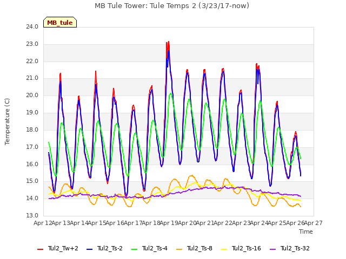Click the purple Tul2_Ts-32 legend swatch
This screenshot has width=346, height=259.
[x=272, y=249]
